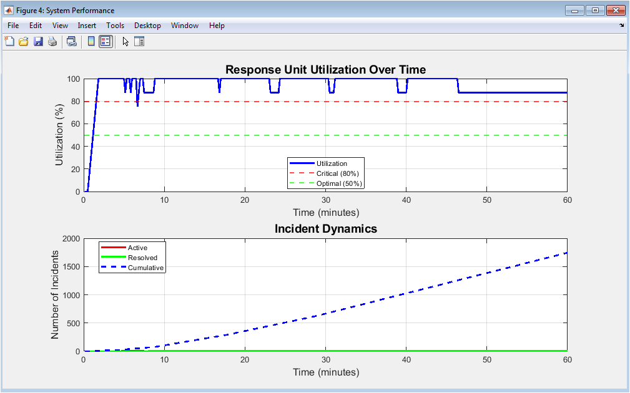Open the Desktop menu
The height and width of the screenshot is (393, 630).
pos(147,26)
